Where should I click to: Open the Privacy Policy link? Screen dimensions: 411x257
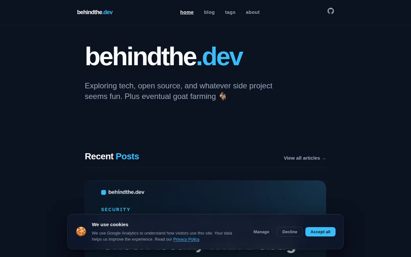(x=186, y=239)
